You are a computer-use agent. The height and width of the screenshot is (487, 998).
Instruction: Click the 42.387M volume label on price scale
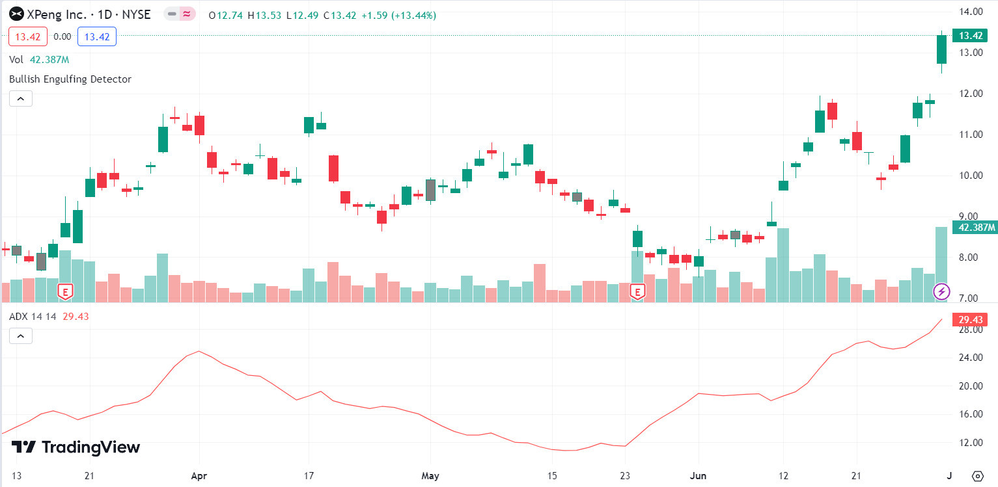(974, 227)
